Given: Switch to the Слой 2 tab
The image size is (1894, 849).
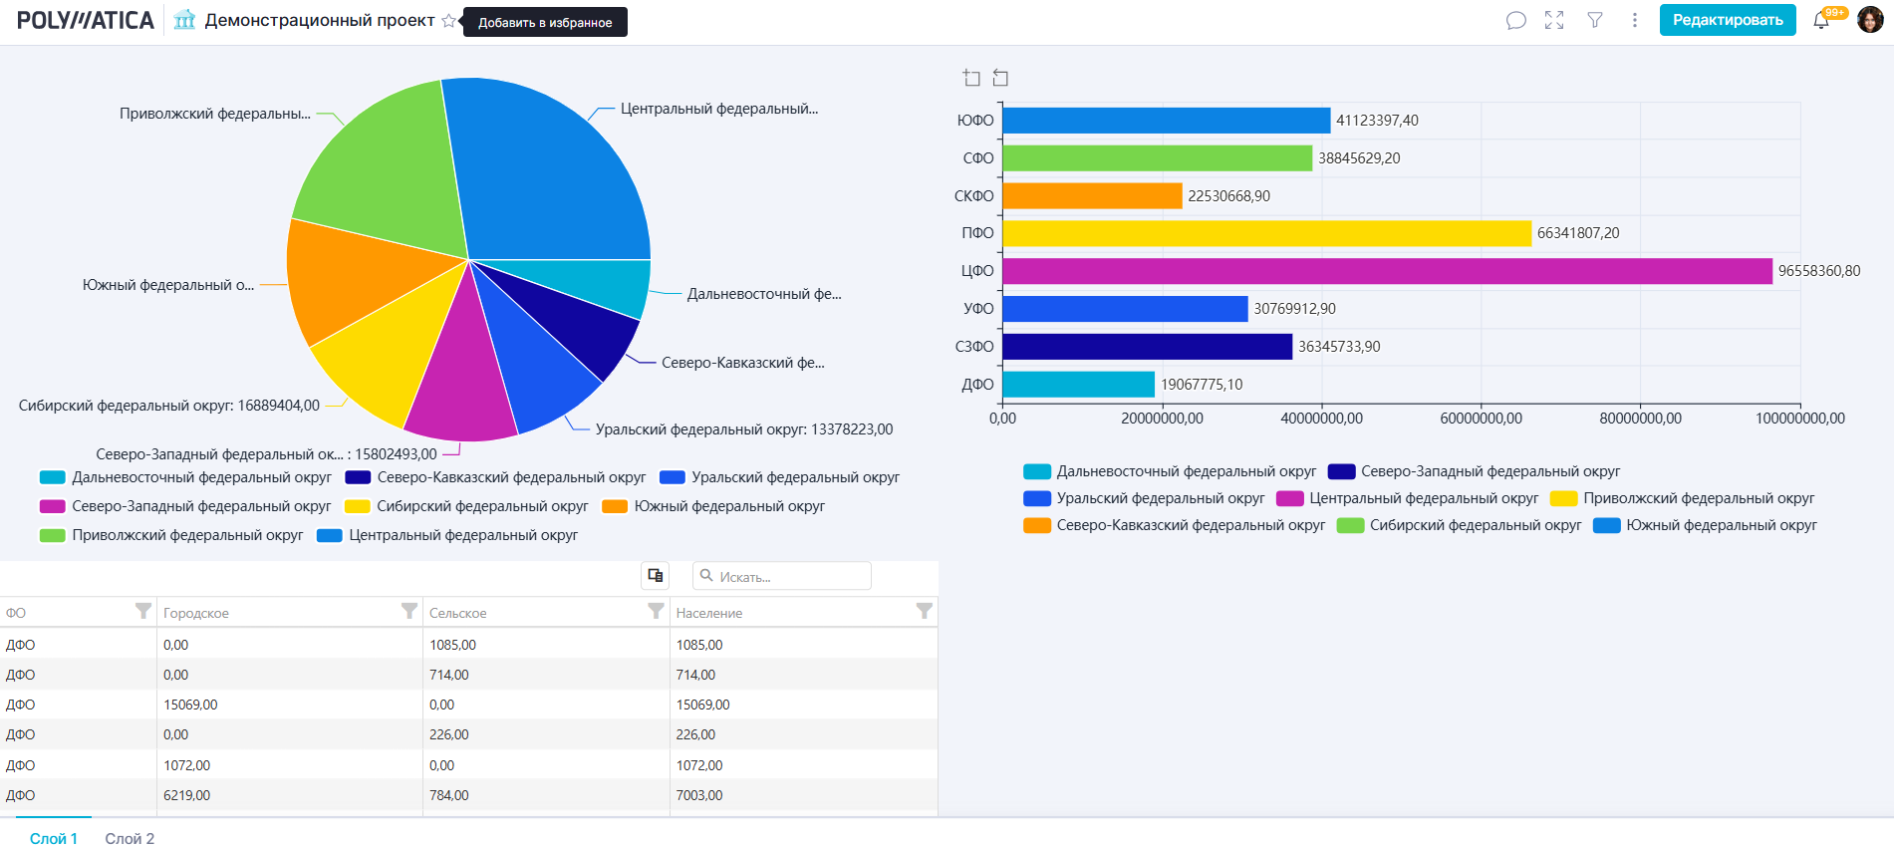Looking at the screenshot, I should coord(130,838).
